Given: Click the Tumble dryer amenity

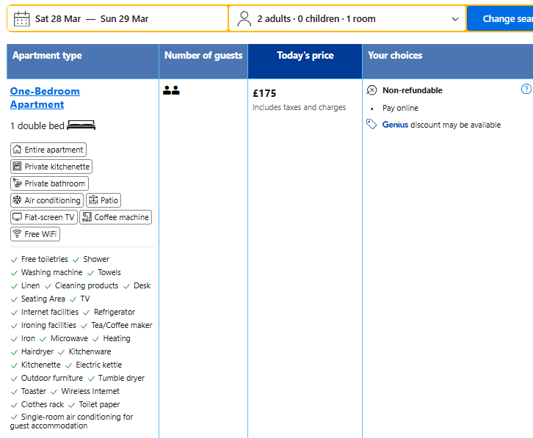Looking at the screenshot, I should pos(121,379).
